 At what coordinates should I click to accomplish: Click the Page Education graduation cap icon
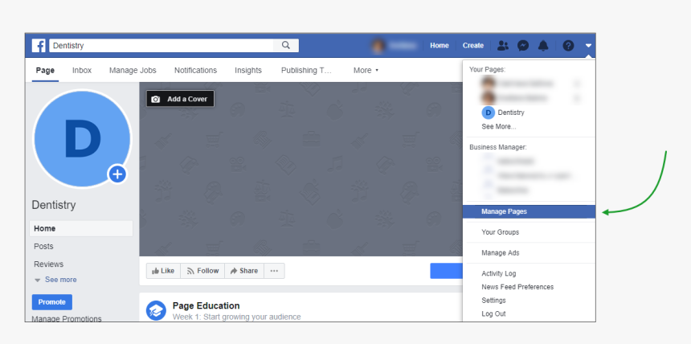click(x=156, y=311)
